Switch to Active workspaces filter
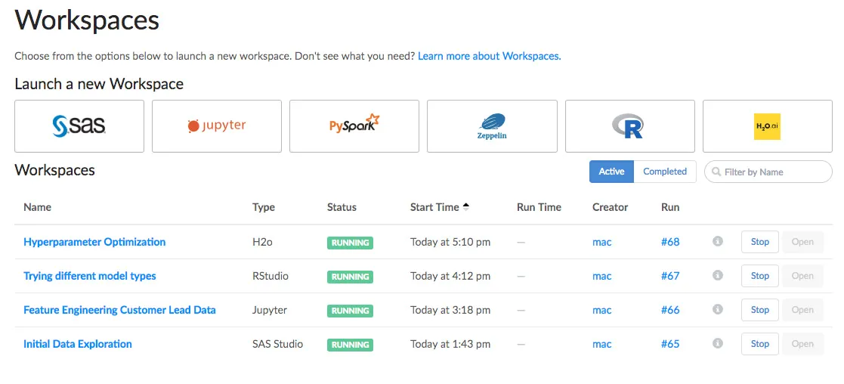Screen dimensions: 844x384 point(611,172)
